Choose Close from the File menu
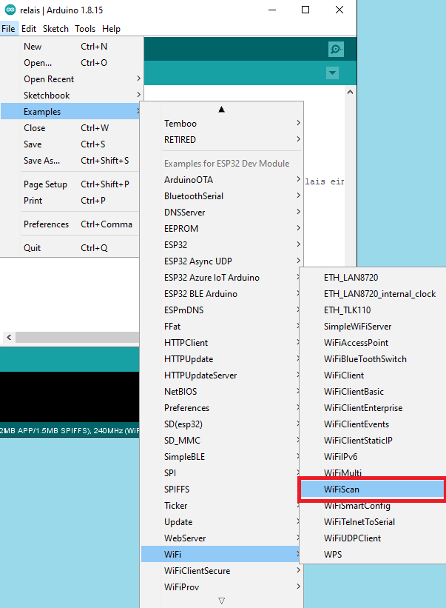Image resolution: width=446 pixels, height=608 pixels. [70, 128]
